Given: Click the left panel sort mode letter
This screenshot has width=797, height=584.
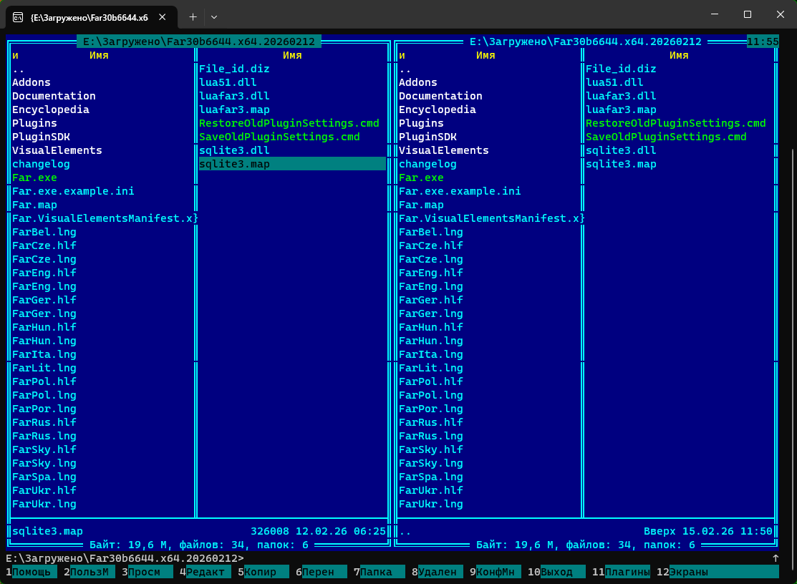Looking at the screenshot, I should [x=15, y=55].
